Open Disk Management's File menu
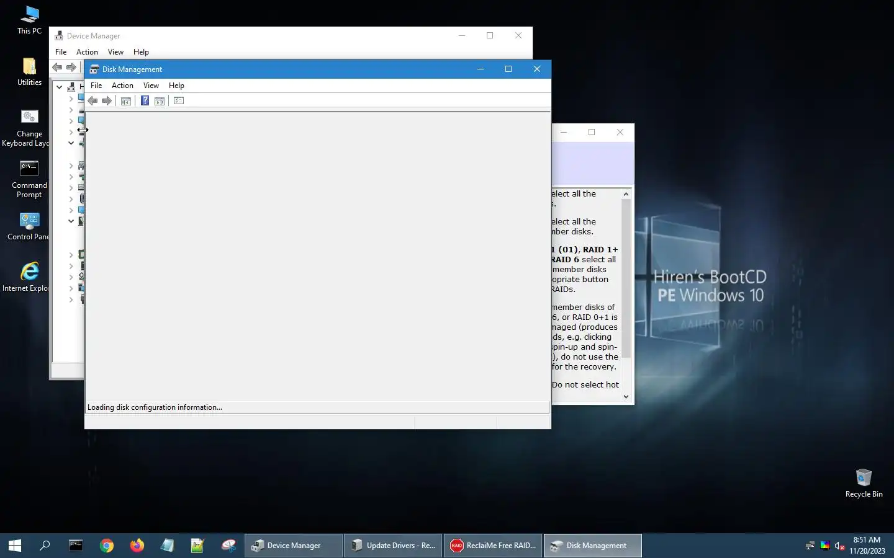 coord(96,86)
